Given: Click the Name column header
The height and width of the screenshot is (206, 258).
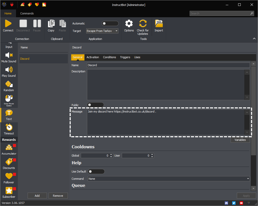Looking at the screenshot, I should click(x=24, y=47).
